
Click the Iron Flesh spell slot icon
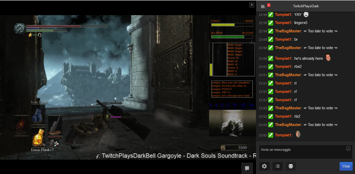[38, 115]
